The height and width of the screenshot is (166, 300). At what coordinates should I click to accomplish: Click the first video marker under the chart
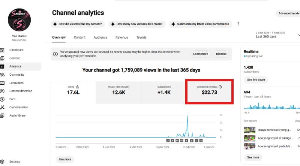tap(168, 141)
